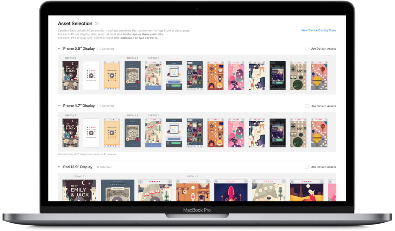Enable Use Default Assets for iPhone 4.7" Display
This screenshot has width=395, height=231.
[x=307, y=106]
